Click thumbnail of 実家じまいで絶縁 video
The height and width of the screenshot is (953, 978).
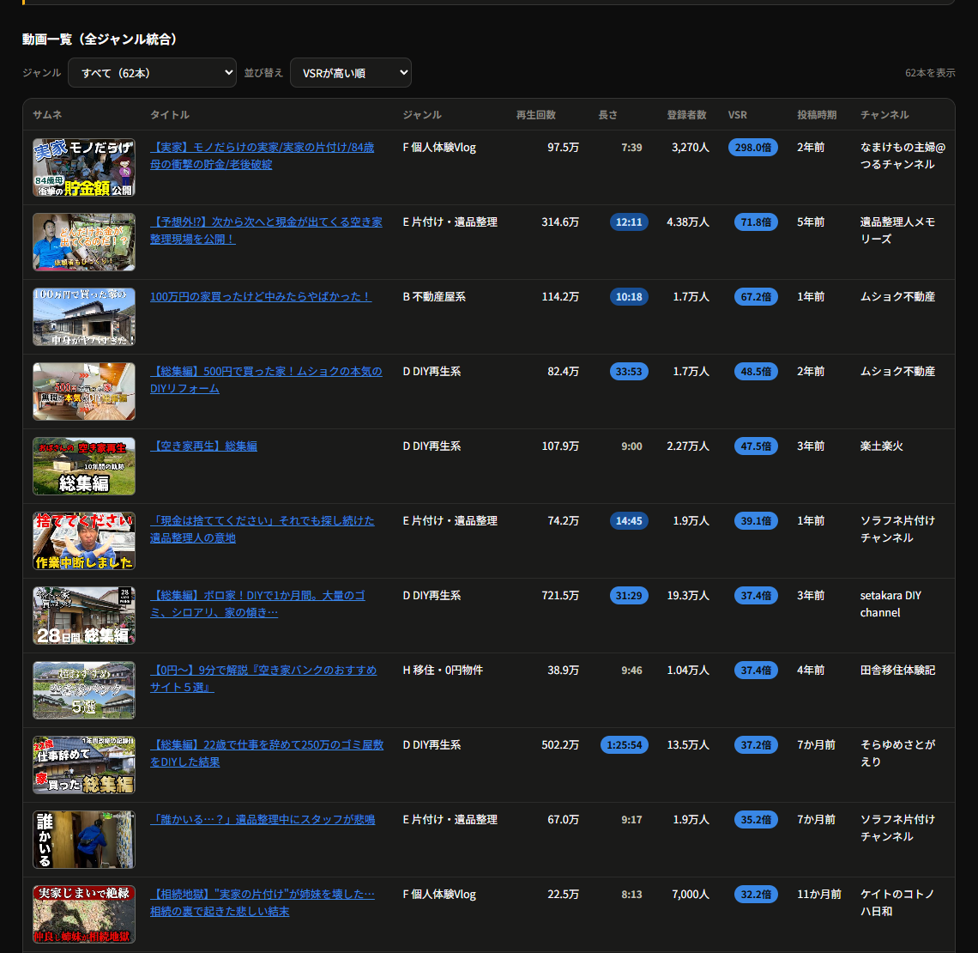(84, 914)
